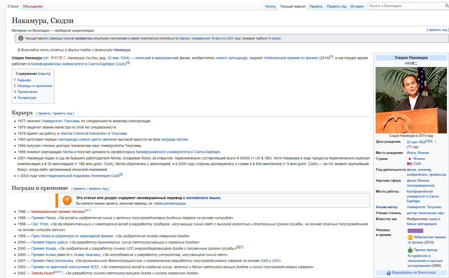Screen dimensions: 449x278
Task: Open the 22 мая link in intro
Action: pyautogui.click(x=113, y=58)
